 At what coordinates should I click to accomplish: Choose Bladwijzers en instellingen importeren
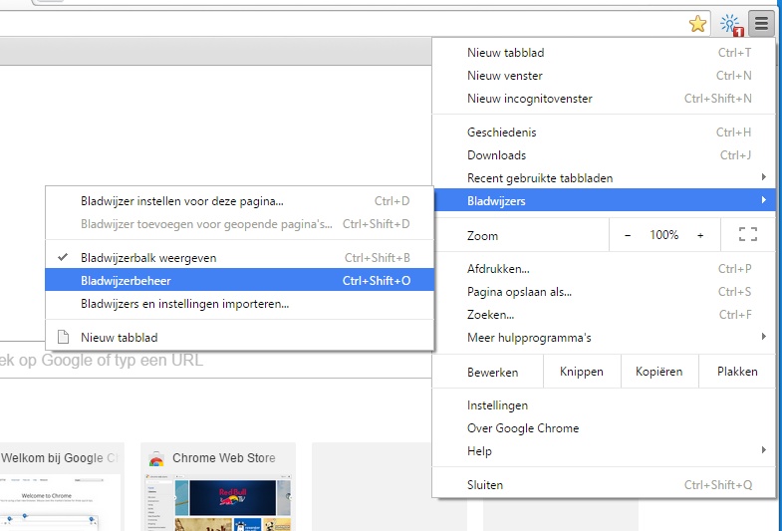(240, 304)
